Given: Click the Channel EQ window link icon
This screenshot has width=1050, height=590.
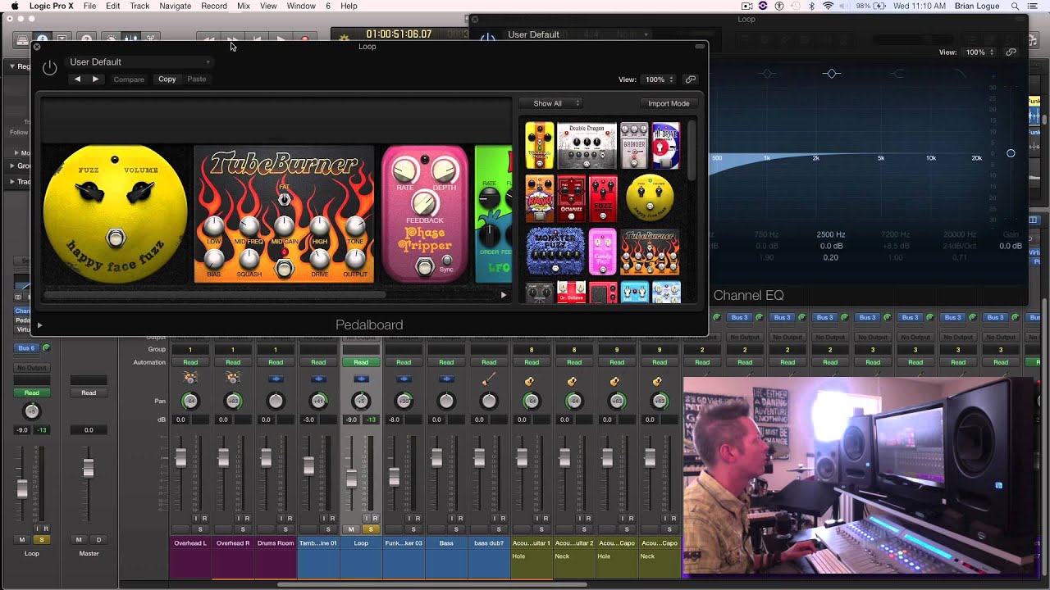Looking at the screenshot, I should tap(1011, 52).
